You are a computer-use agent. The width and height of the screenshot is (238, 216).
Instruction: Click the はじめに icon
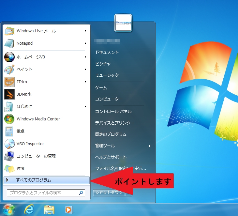click(9, 107)
